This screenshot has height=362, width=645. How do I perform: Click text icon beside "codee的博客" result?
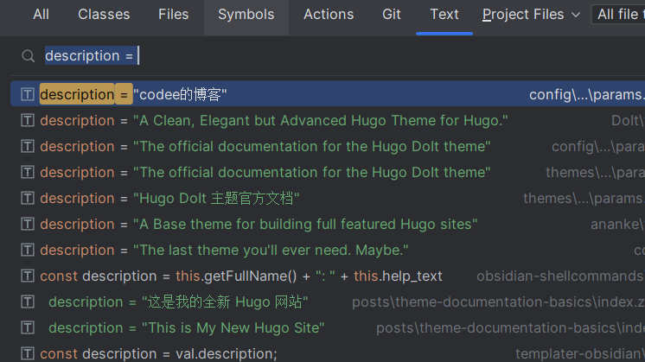tap(27, 94)
